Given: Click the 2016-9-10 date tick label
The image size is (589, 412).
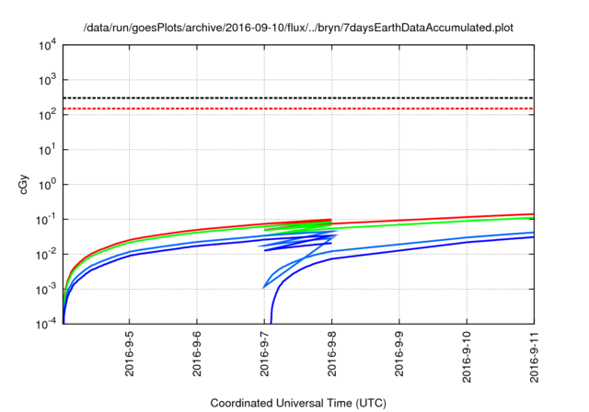Looking at the screenshot, I should point(467,357).
